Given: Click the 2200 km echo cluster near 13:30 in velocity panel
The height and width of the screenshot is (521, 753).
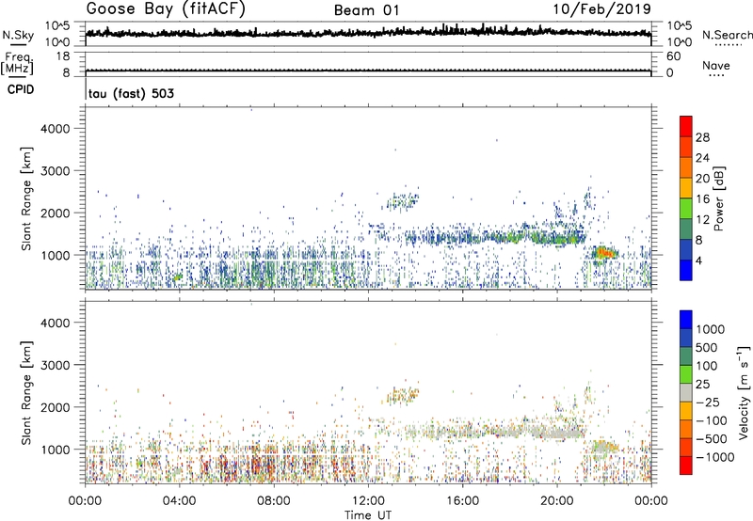Looking at the screenshot, I should 404,396.
